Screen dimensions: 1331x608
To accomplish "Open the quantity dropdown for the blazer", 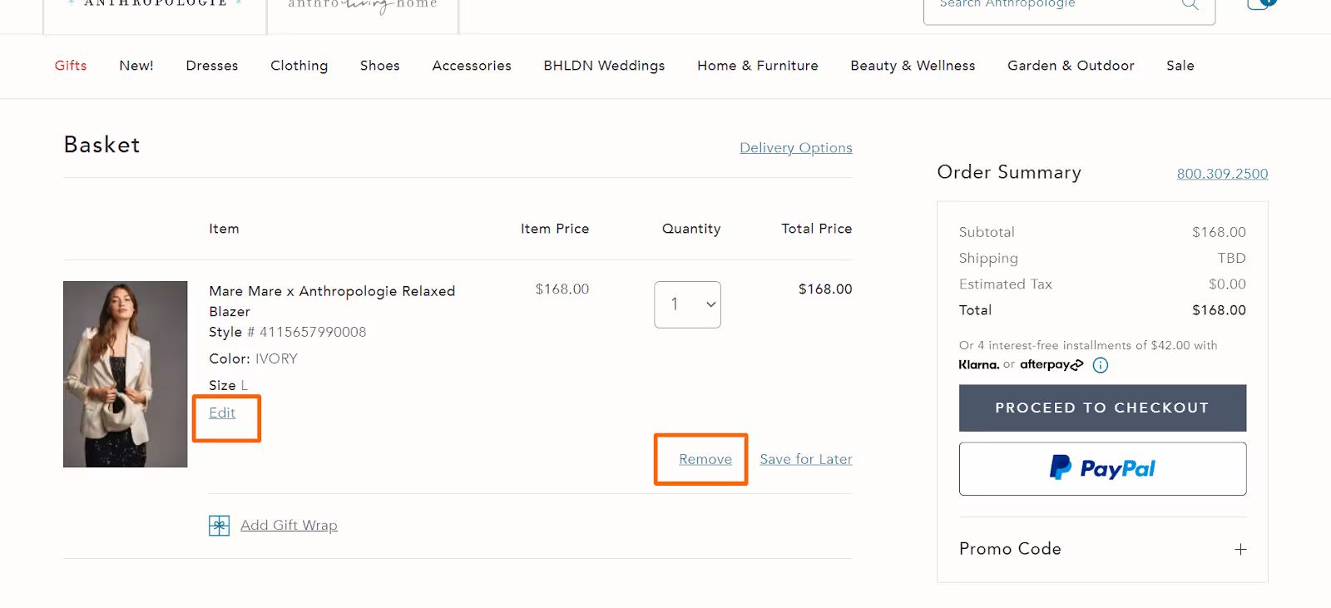I will coord(687,304).
